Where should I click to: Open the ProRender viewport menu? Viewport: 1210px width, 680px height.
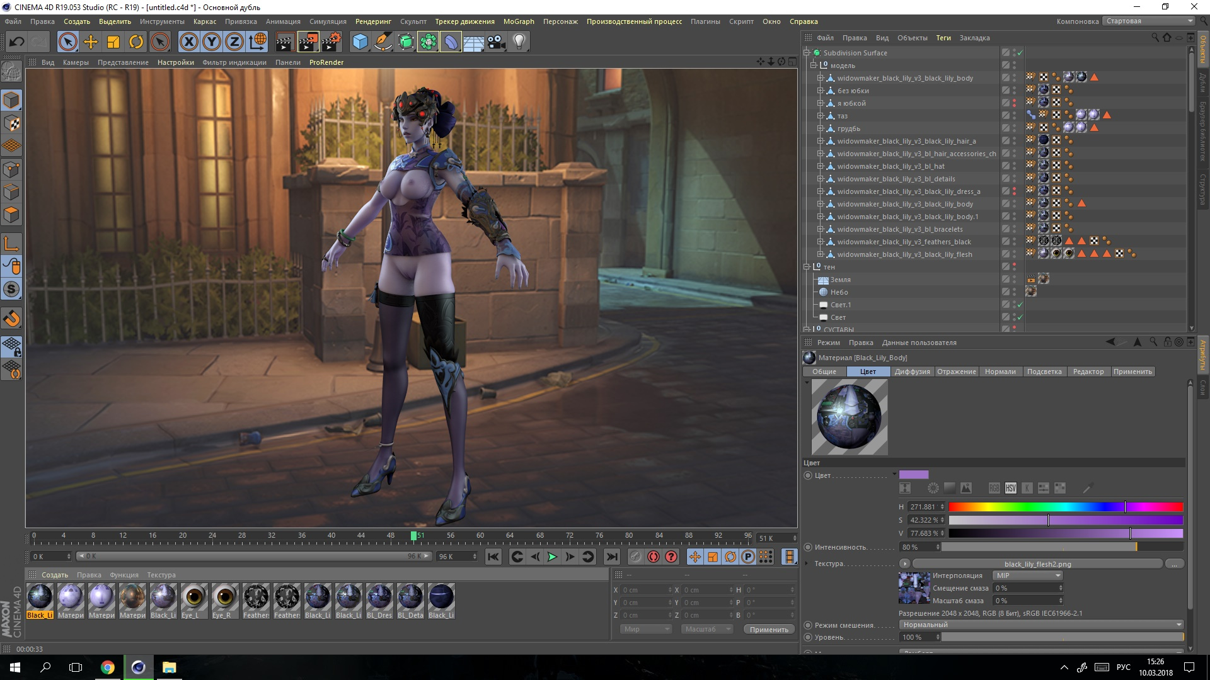click(326, 62)
